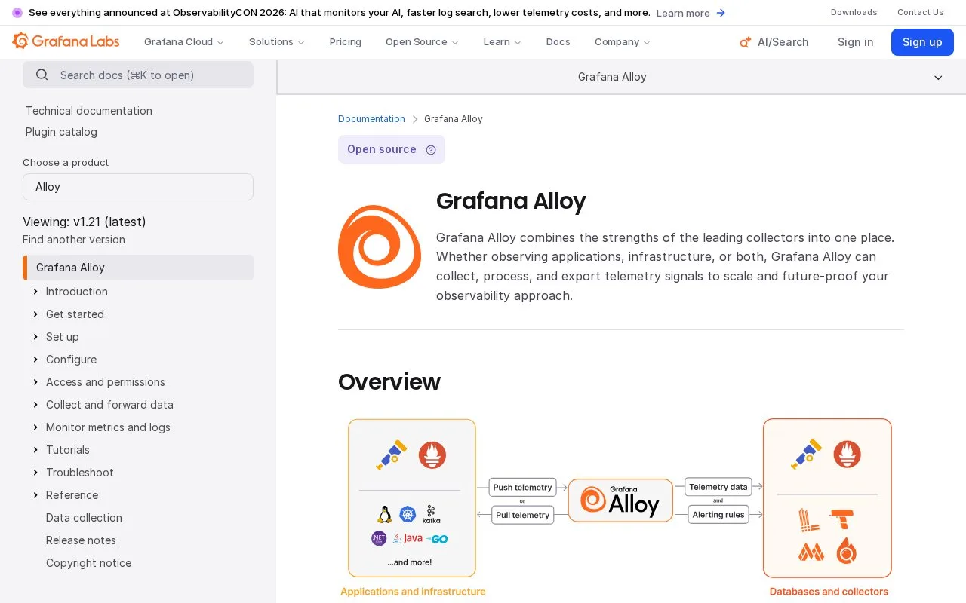Open the Solutions dropdown menu

pos(277,42)
